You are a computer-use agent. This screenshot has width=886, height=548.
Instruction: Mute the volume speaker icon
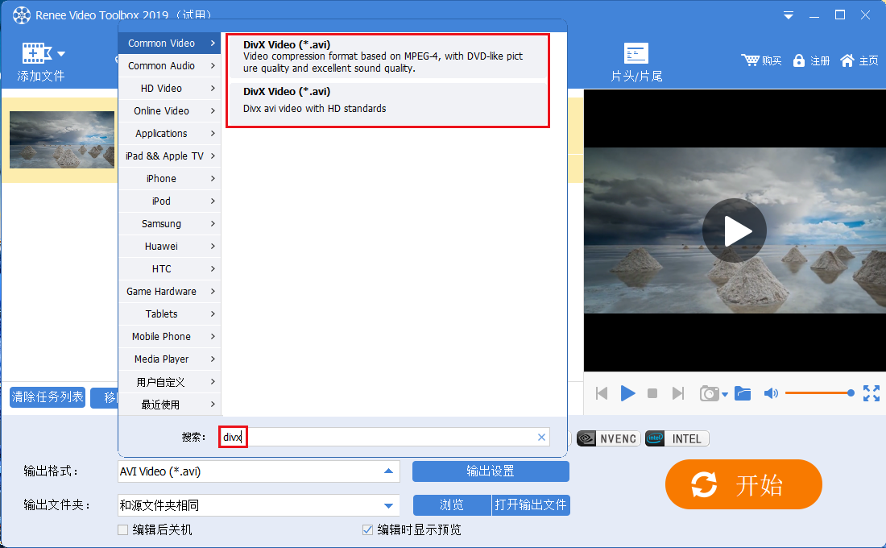(771, 393)
